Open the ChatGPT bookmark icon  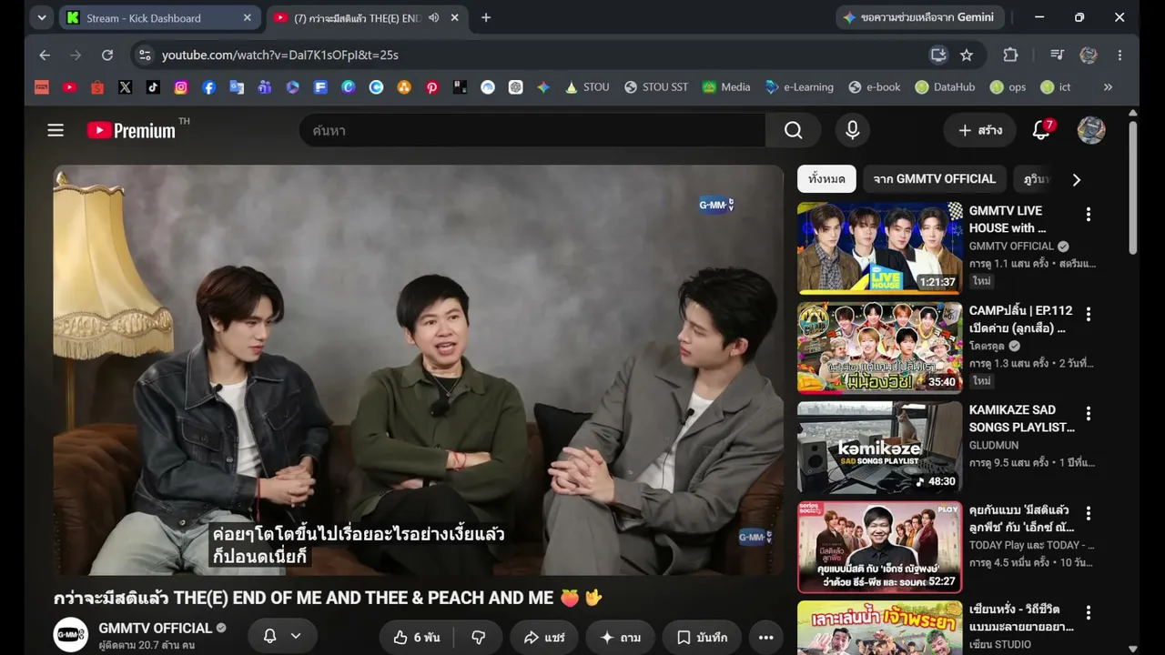pyautogui.click(x=516, y=87)
